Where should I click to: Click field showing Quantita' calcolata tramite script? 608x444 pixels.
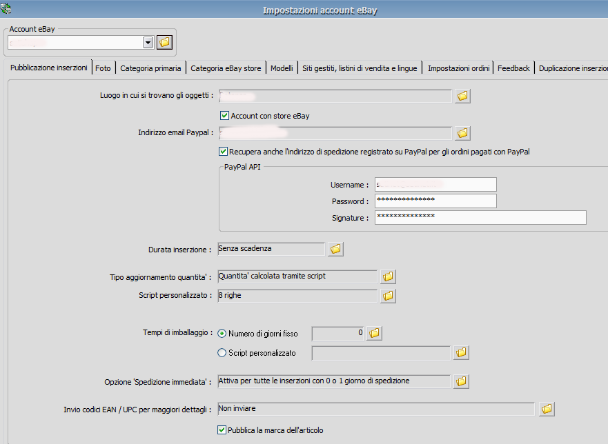(297, 276)
